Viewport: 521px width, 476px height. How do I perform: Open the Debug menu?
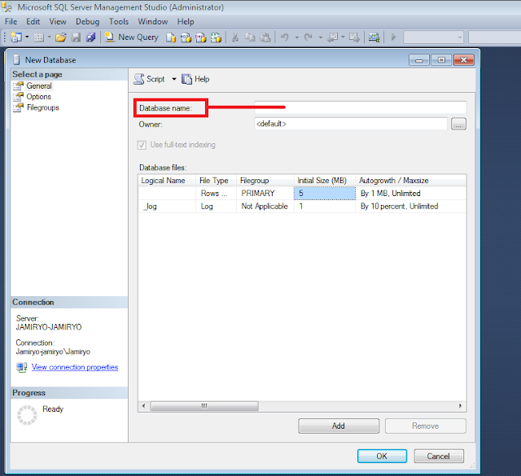(87, 22)
